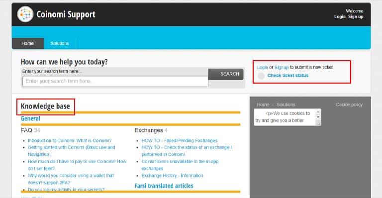382x198 pixels.
Task: Open the Exchanges folder heading
Action: pyautogui.click(x=149, y=130)
